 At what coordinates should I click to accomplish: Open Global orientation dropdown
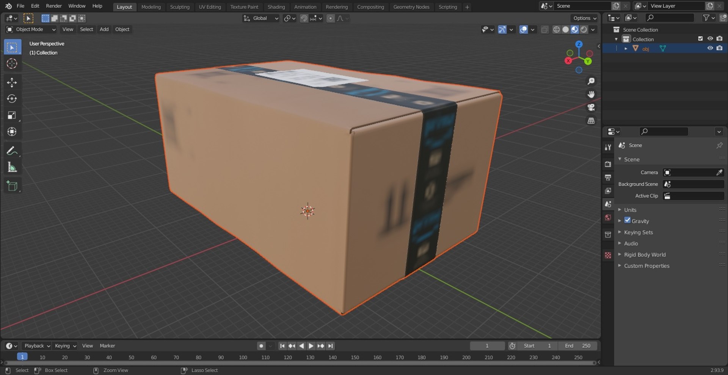click(x=261, y=18)
